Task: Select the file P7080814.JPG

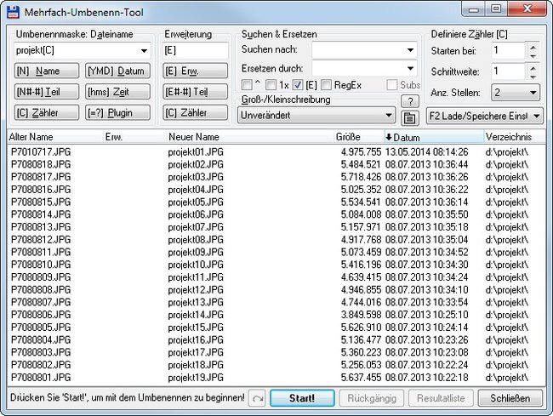Action: pyautogui.click(x=41, y=214)
